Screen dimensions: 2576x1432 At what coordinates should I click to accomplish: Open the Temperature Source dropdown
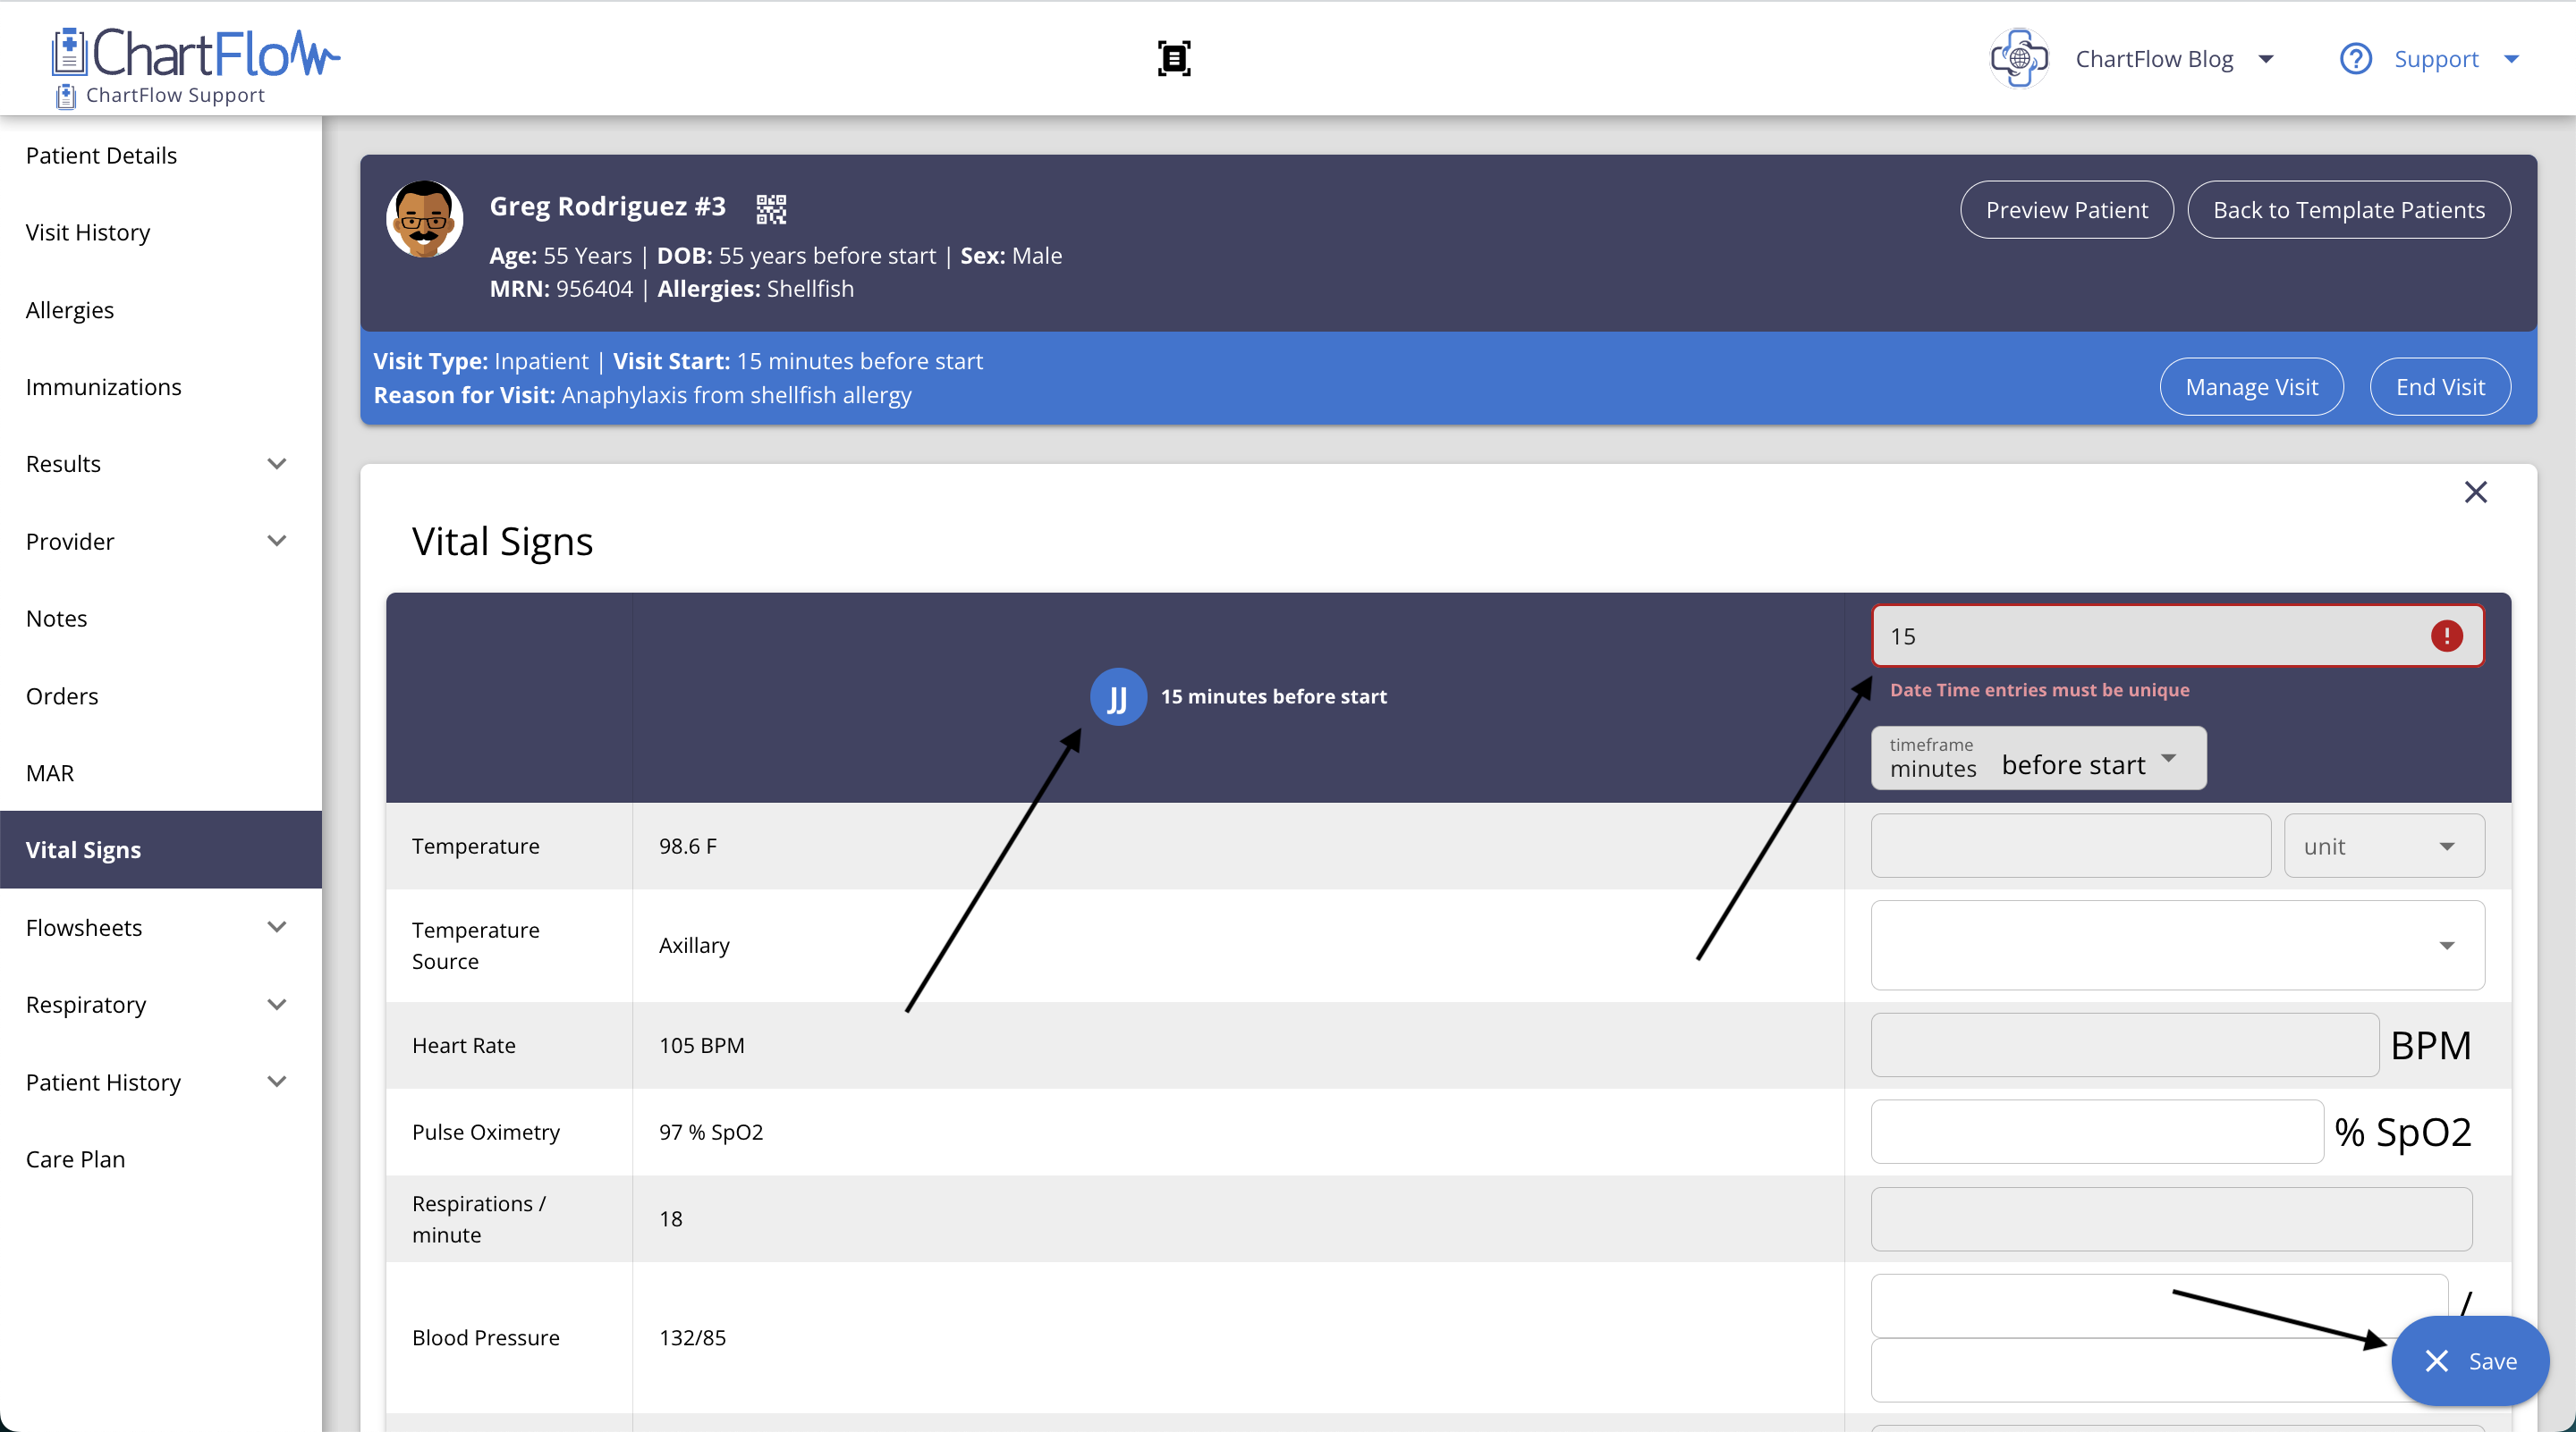2177,946
